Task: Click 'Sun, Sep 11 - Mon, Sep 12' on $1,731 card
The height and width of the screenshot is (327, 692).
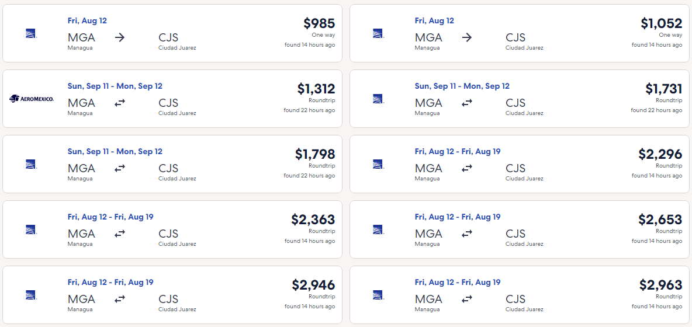Action: [x=462, y=86]
